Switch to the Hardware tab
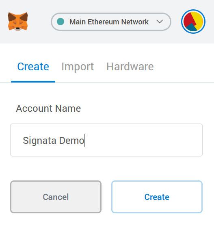This screenshot has width=214, height=230. (130, 67)
